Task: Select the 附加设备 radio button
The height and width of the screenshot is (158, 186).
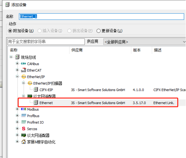Action: tap(10, 31)
